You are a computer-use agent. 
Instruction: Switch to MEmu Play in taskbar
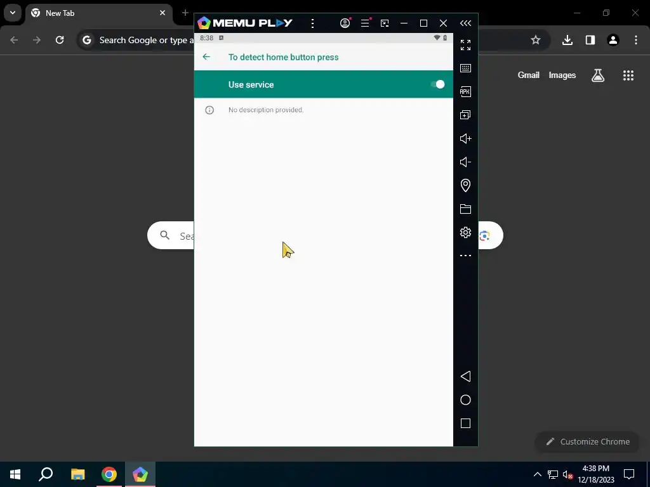point(140,474)
